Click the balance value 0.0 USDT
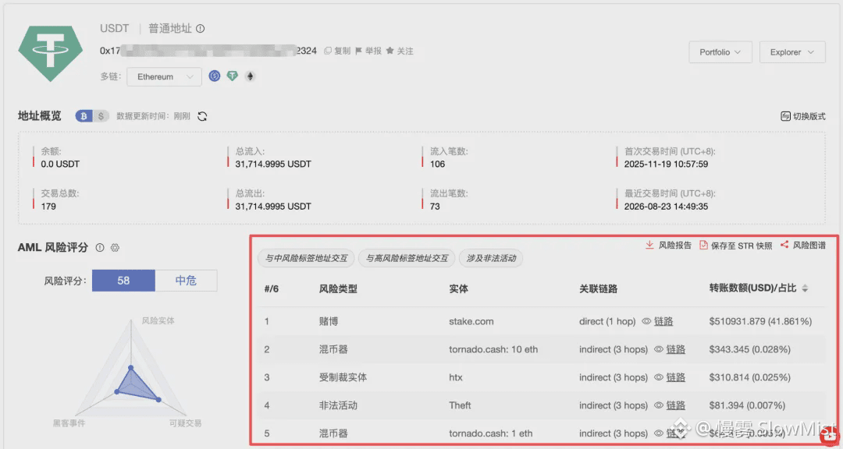This screenshot has width=843, height=449. tap(60, 164)
